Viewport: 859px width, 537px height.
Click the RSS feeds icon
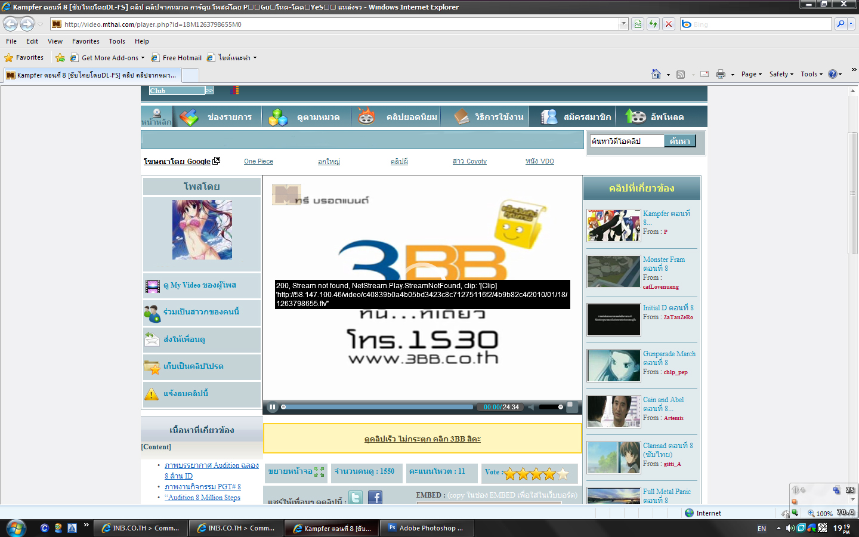click(681, 74)
